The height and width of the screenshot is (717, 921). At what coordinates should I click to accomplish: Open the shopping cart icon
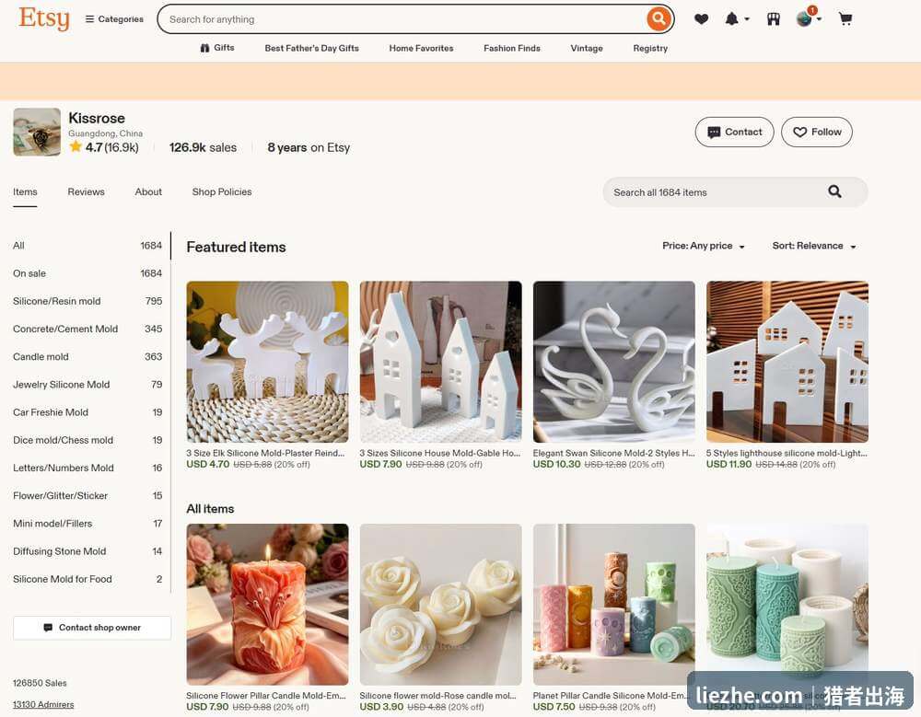click(x=845, y=19)
